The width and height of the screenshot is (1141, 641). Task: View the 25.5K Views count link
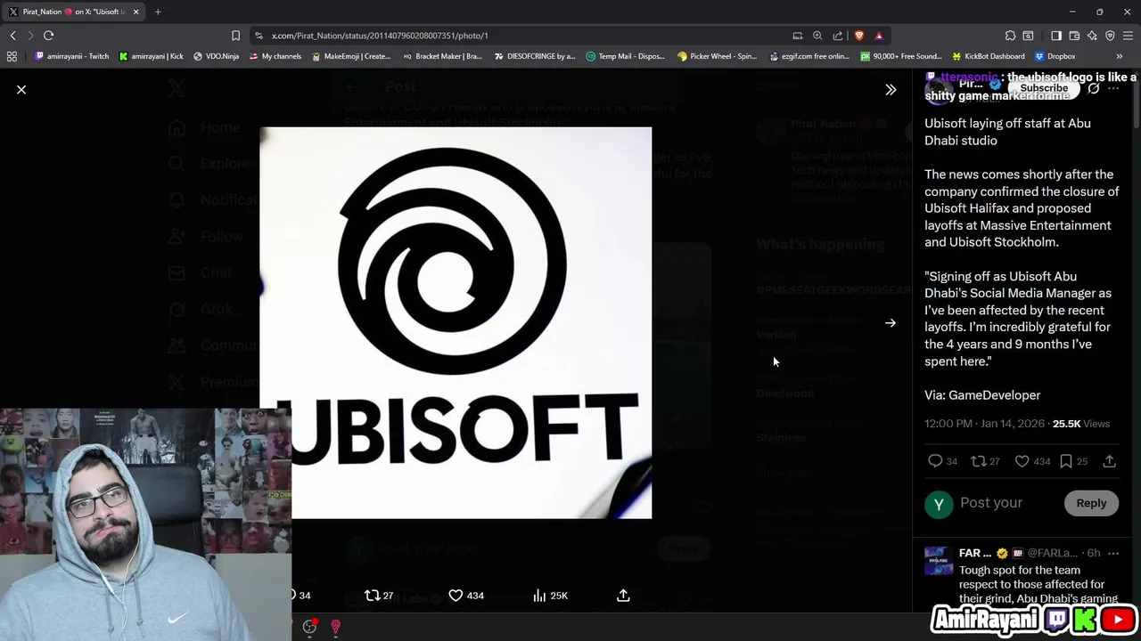1081,424
